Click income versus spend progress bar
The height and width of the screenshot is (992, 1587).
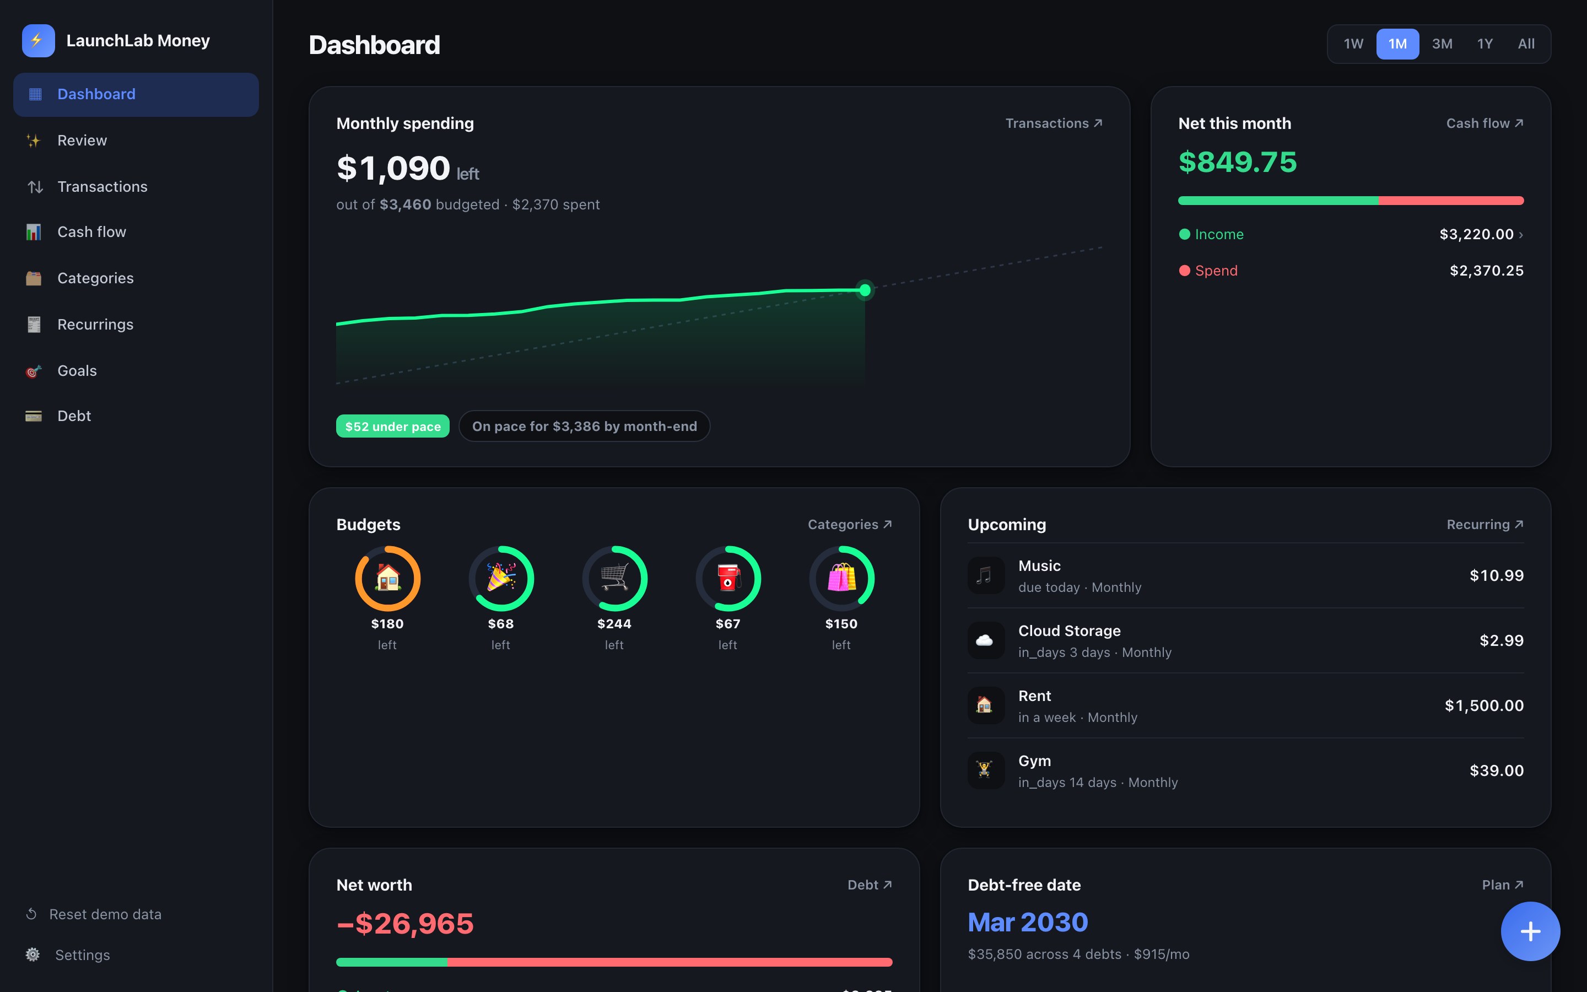[1351, 201]
